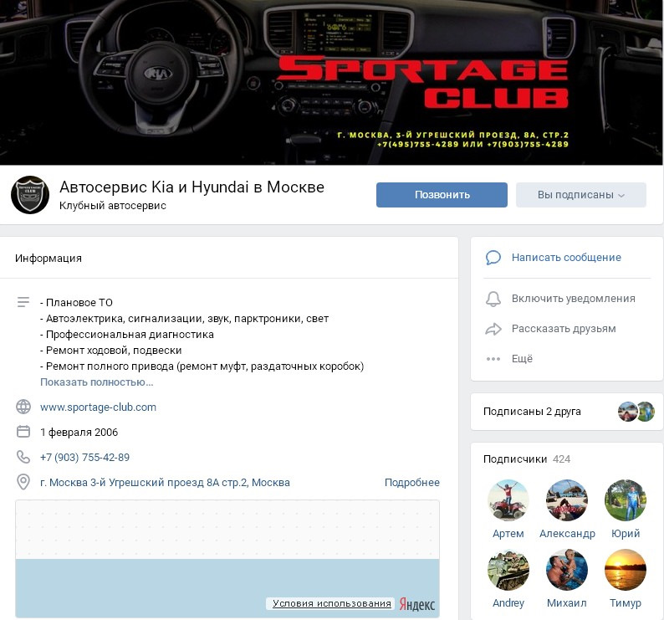Expand description with Показать полностью
The image size is (664, 620).
pos(96,382)
